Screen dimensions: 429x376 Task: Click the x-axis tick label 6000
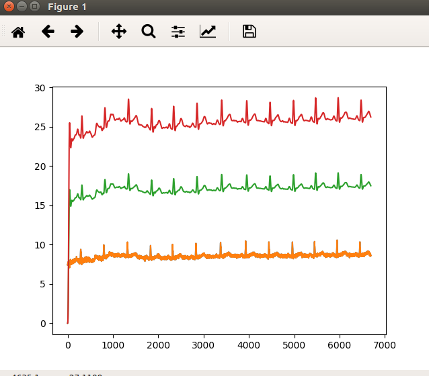[340, 345]
